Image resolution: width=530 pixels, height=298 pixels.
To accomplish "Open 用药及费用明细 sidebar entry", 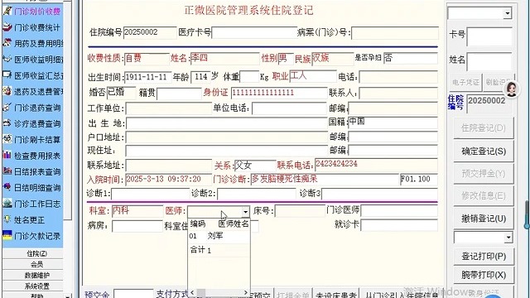I will point(32,43).
